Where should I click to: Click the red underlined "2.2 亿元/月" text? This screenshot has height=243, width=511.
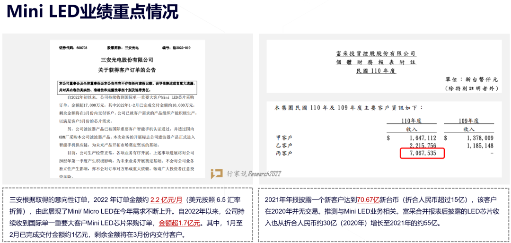[166, 200]
